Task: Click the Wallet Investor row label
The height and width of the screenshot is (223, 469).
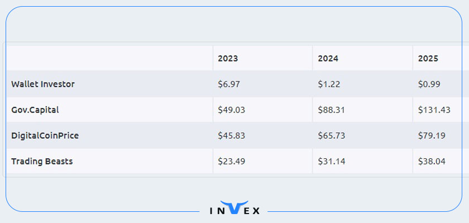Action: click(x=43, y=84)
